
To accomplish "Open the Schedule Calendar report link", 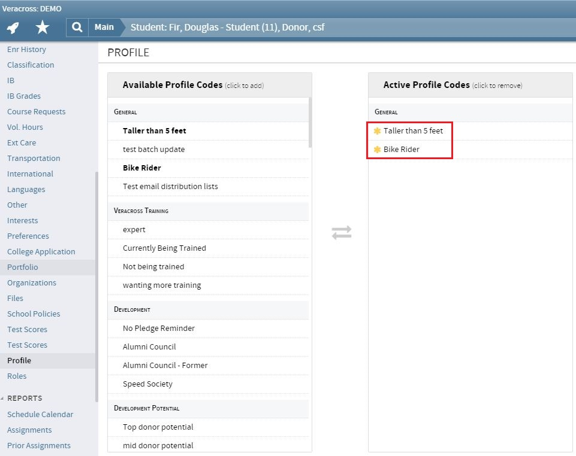I will [40, 415].
